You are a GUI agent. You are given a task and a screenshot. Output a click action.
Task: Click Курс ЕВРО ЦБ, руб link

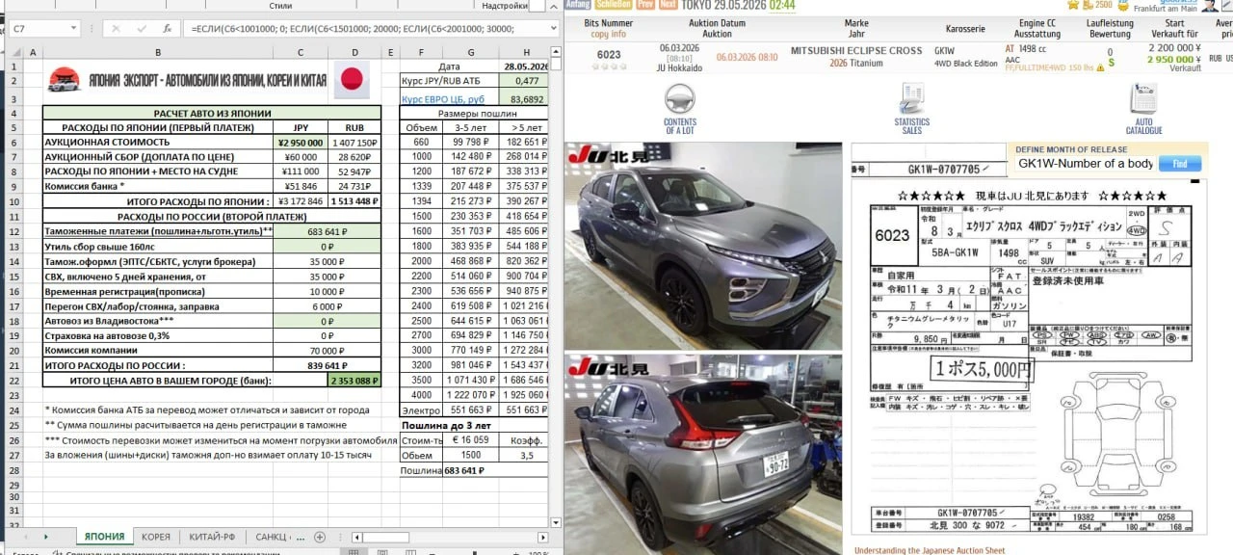coord(443,99)
